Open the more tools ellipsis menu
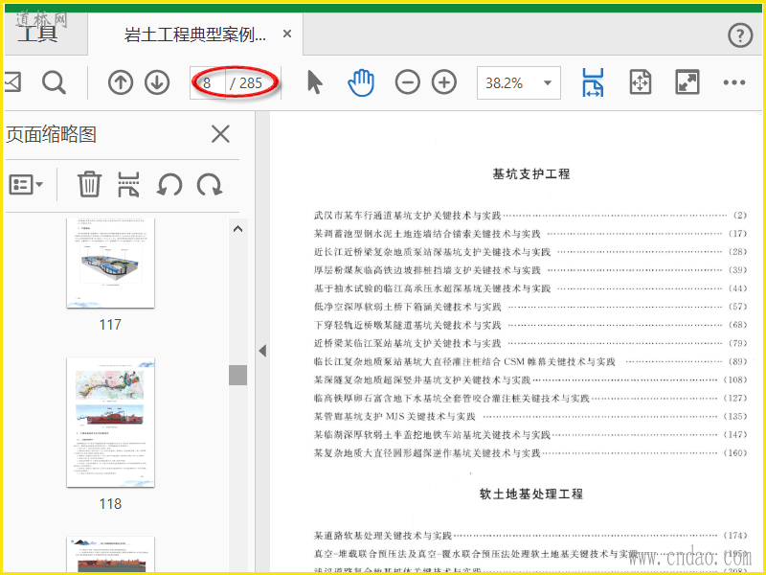Viewport: 766px width, 575px height. coord(734,82)
